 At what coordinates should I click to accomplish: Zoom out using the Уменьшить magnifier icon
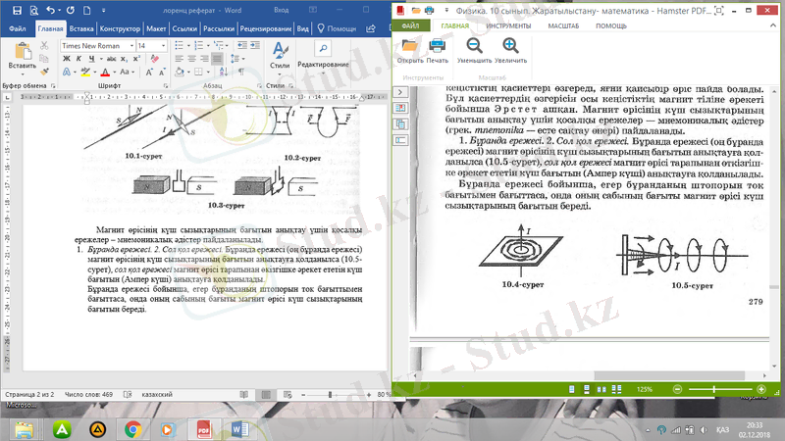coord(474,49)
